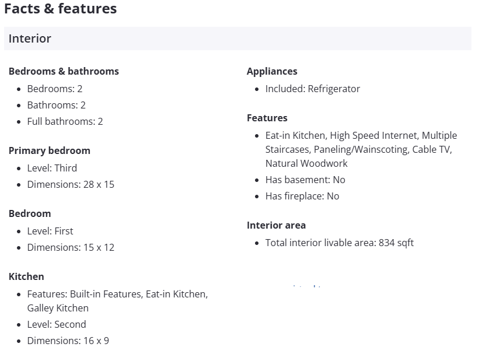Select the Bathrooms: 2 list item
Viewport: 482px width, 361px height.
point(56,105)
